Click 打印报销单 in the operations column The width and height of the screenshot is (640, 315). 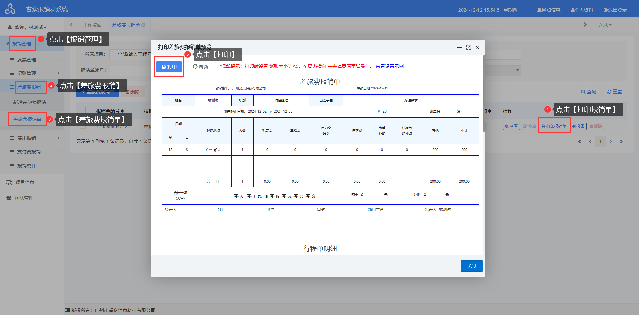pos(554,126)
